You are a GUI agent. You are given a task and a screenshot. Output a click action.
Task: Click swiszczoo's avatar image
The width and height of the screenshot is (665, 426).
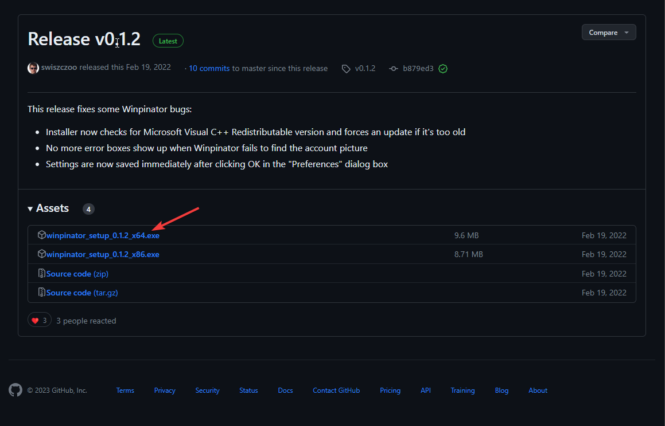pos(33,68)
